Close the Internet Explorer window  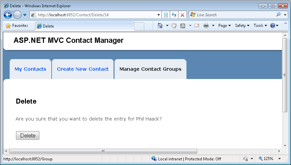(x=283, y=6)
